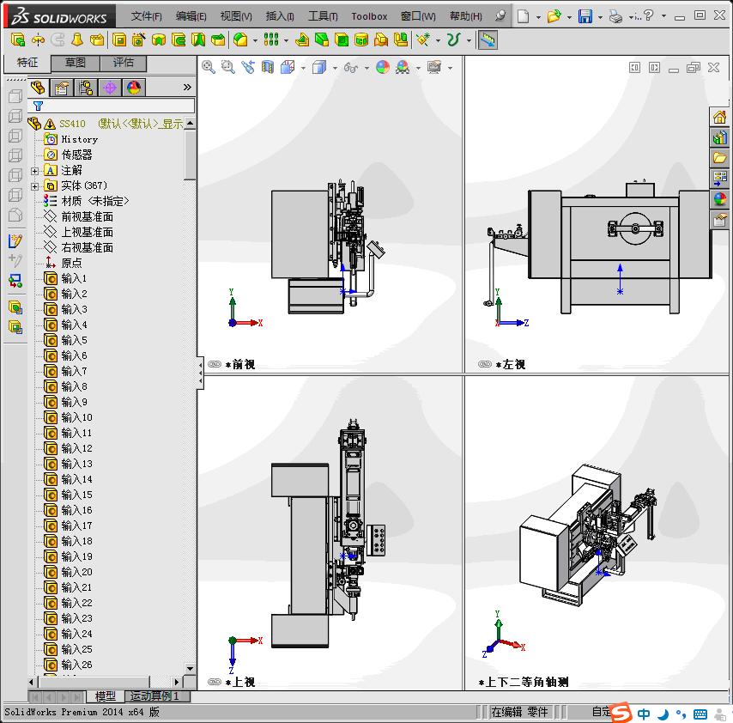Click the Sogou input method S icon
The width and height of the screenshot is (733, 723).
(621, 712)
